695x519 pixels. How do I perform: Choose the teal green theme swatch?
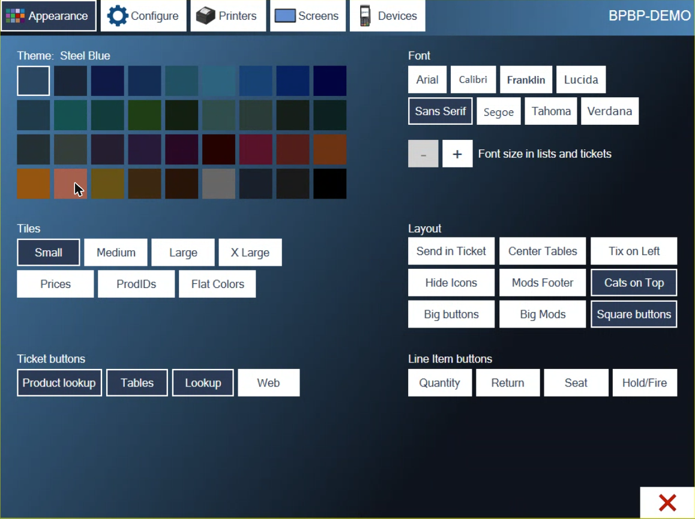tap(70, 115)
